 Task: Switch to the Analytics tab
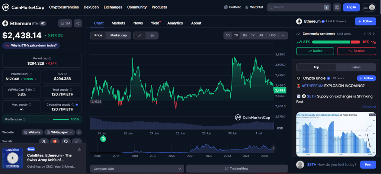pyautogui.click(x=175, y=23)
